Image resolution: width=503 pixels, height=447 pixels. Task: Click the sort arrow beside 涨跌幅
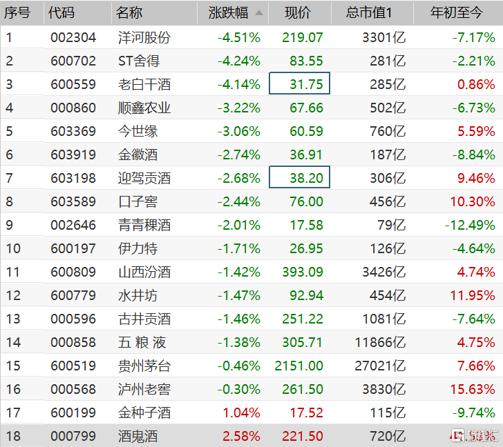coord(259,13)
